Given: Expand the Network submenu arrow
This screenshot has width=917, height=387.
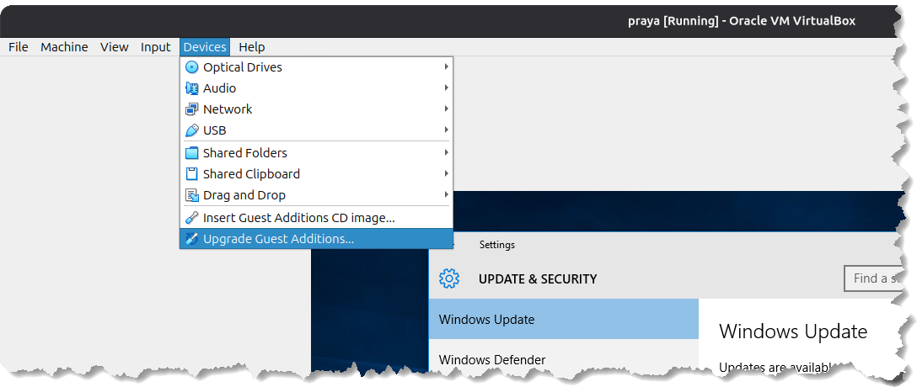Looking at the screenshot, I should 446,109.
